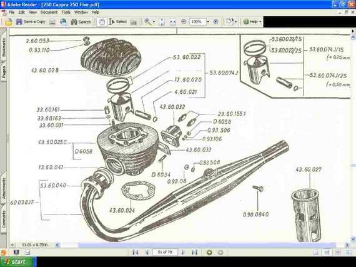Click the Rotate view page icon
356x267 pixels.
point(230,22)
